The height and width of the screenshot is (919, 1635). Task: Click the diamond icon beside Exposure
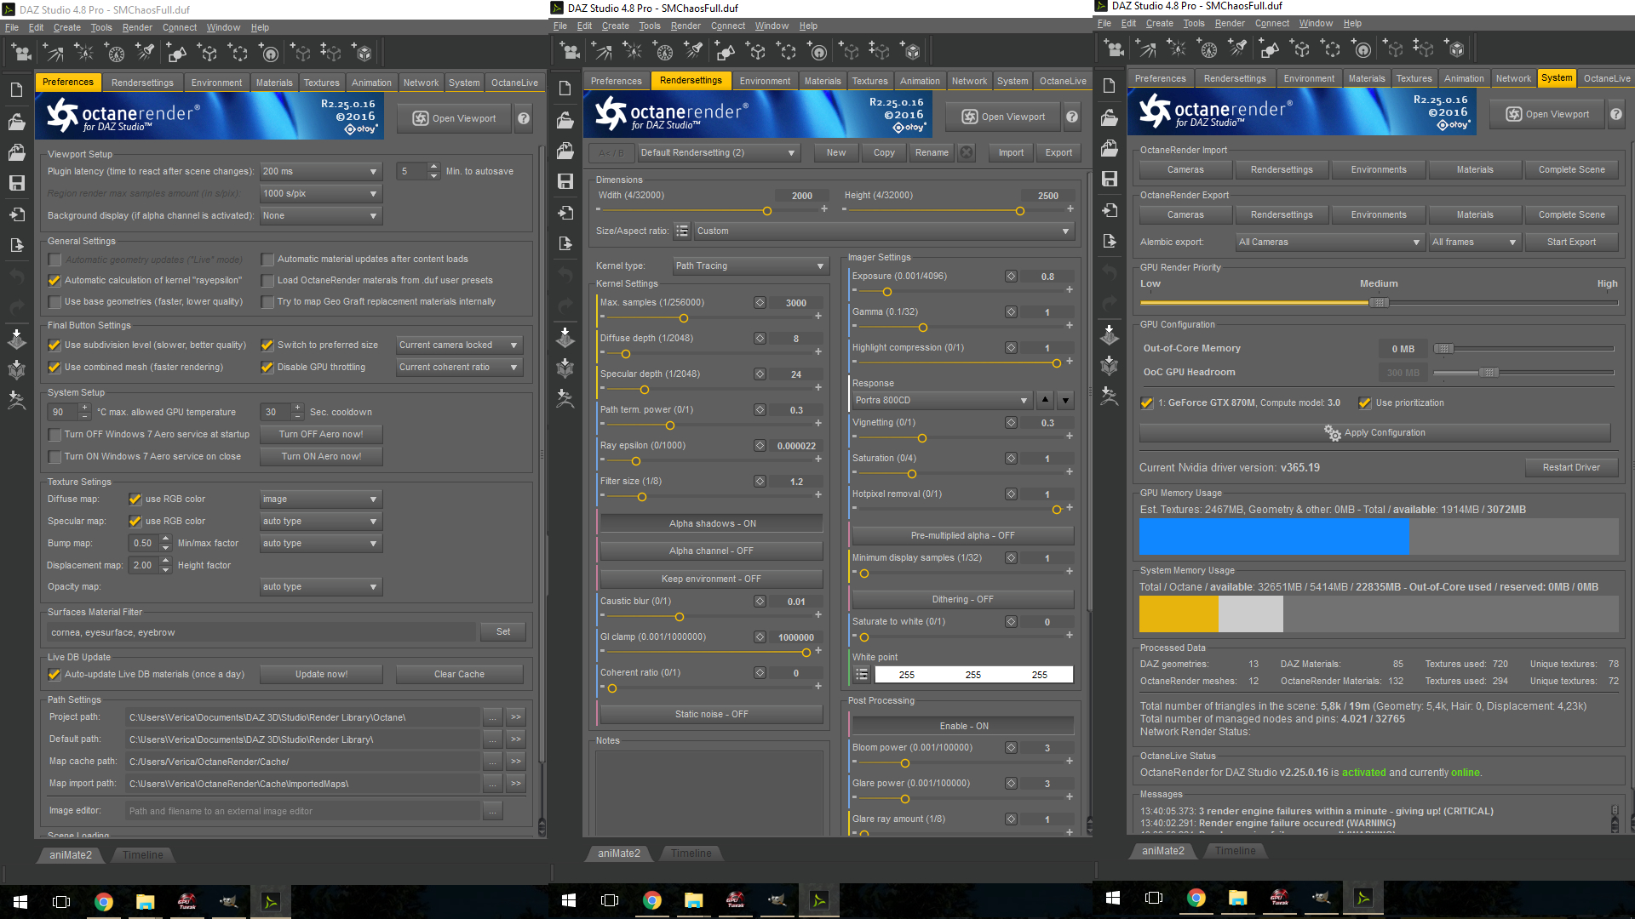pos(1011,277)
